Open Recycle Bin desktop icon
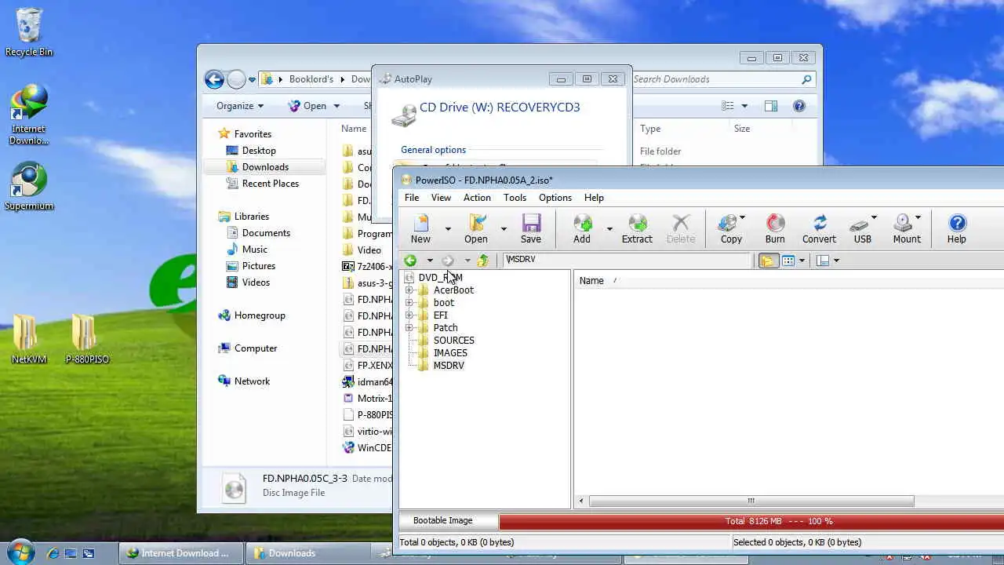 [x=29, y=32]
